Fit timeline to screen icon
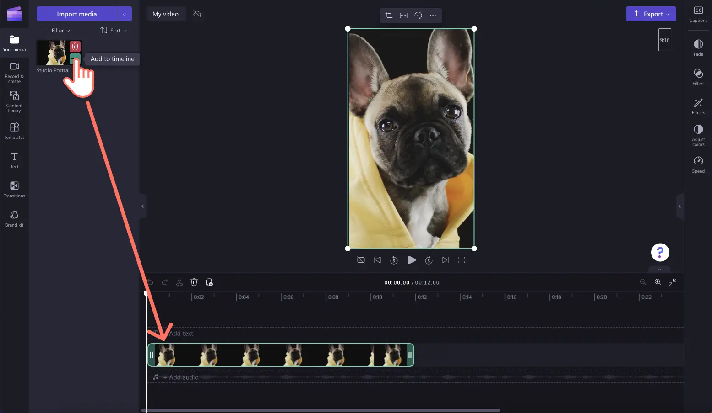The image size is (712, 413). (x=672, y=282)
